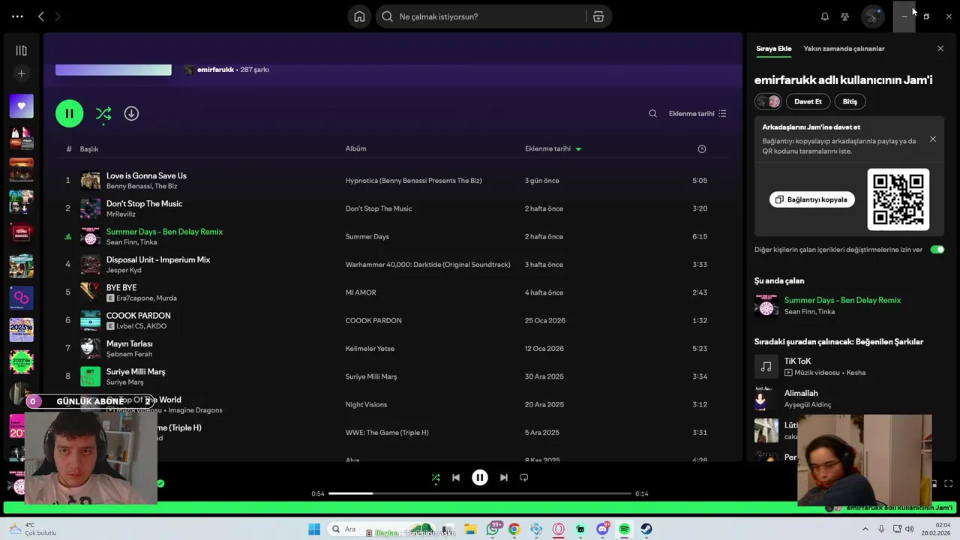Sort by the duration clock icon
The width and height of the screenshot is (960, 540).
[x=701, y=148]
